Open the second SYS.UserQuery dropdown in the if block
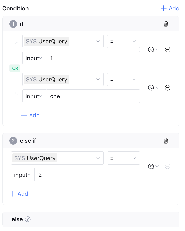The height and width of the screenshot is (231, 185). pos(63,79)
